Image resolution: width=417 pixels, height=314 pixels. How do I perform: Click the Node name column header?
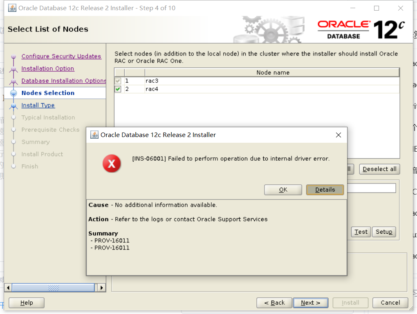(x=272, y=73)
